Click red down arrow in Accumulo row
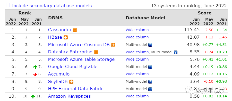Screen dimensions: 232x101 [35, 74]
